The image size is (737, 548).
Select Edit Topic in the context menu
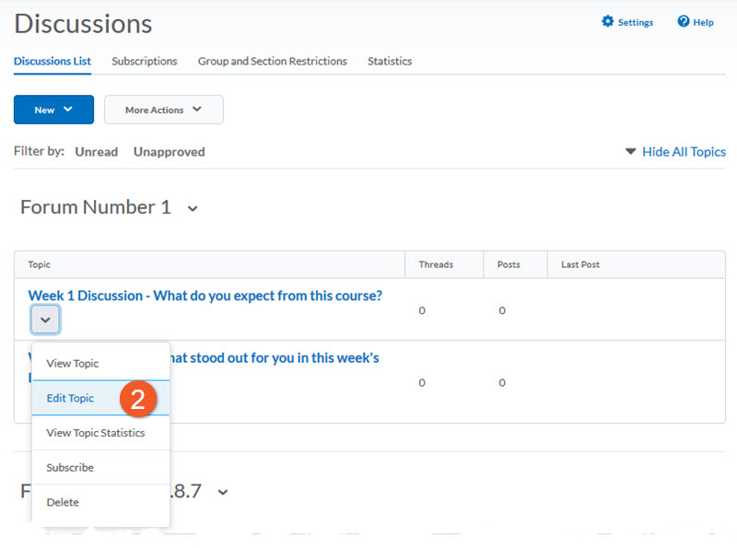pos(70,399)
